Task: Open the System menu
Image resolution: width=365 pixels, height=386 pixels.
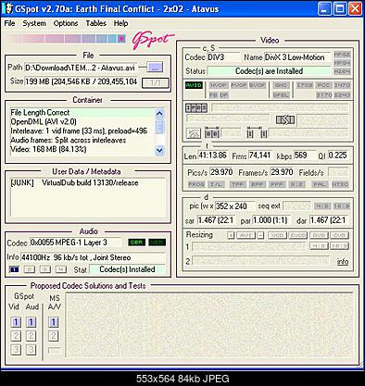Action: point(34,23)
